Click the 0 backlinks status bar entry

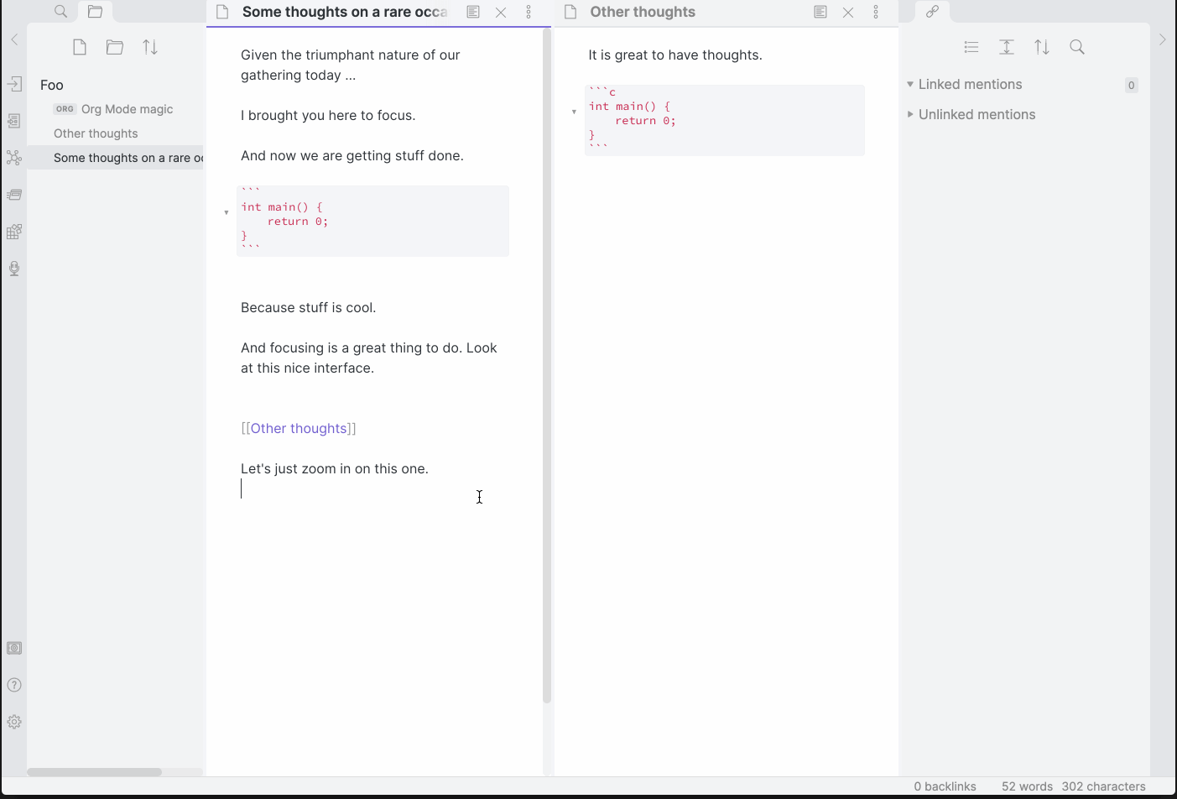[x=945, y=786]
